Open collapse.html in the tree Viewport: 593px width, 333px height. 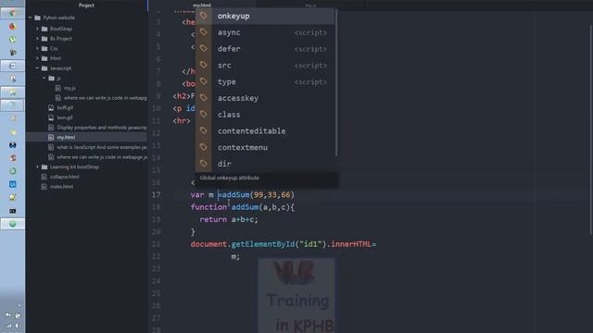pos(64,177)
